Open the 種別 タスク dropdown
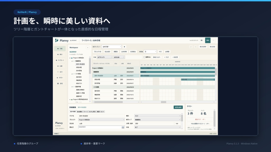271x152 pixels. (x=157, y=116)
